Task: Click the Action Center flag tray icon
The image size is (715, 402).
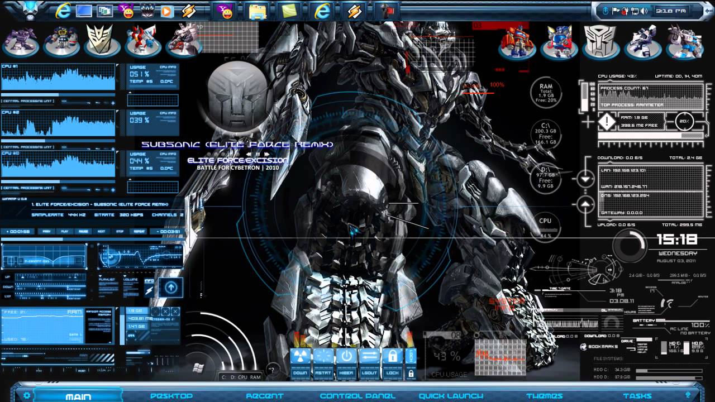Action: 616,11
